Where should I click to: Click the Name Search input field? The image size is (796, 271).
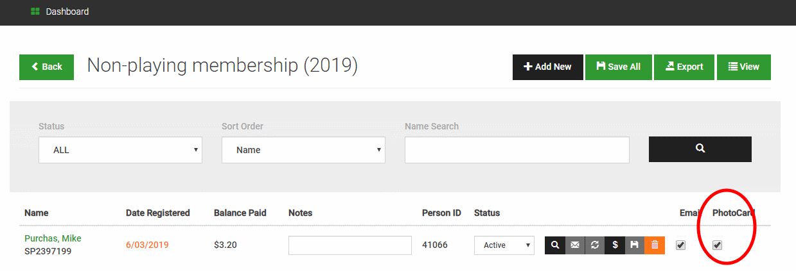tap(517, 150)
